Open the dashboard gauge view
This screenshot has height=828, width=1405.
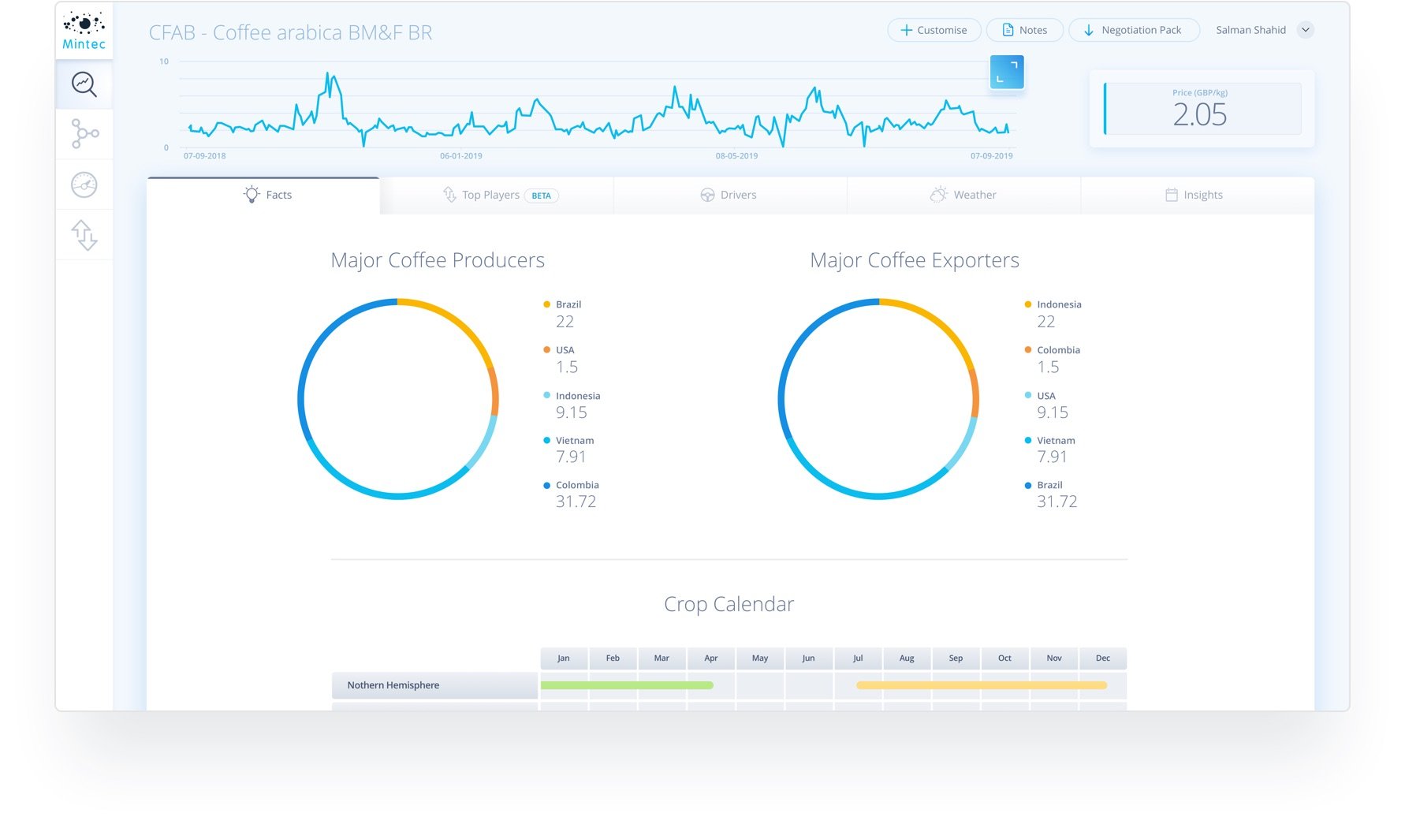point(84,185)
